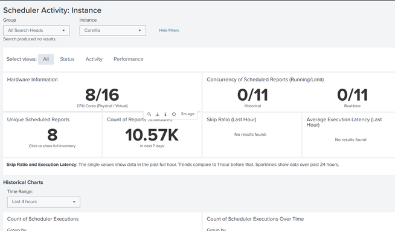Switch to the Activity view

[x=94, y=59]
